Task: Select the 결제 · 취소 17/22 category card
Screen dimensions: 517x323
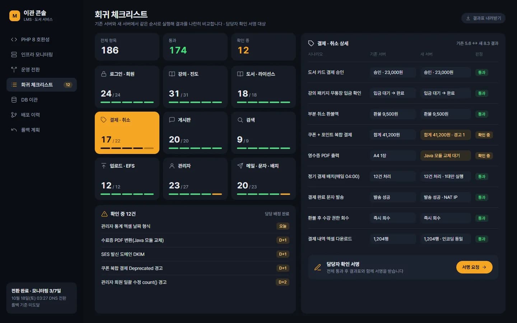Action: [x=127, y=133]
